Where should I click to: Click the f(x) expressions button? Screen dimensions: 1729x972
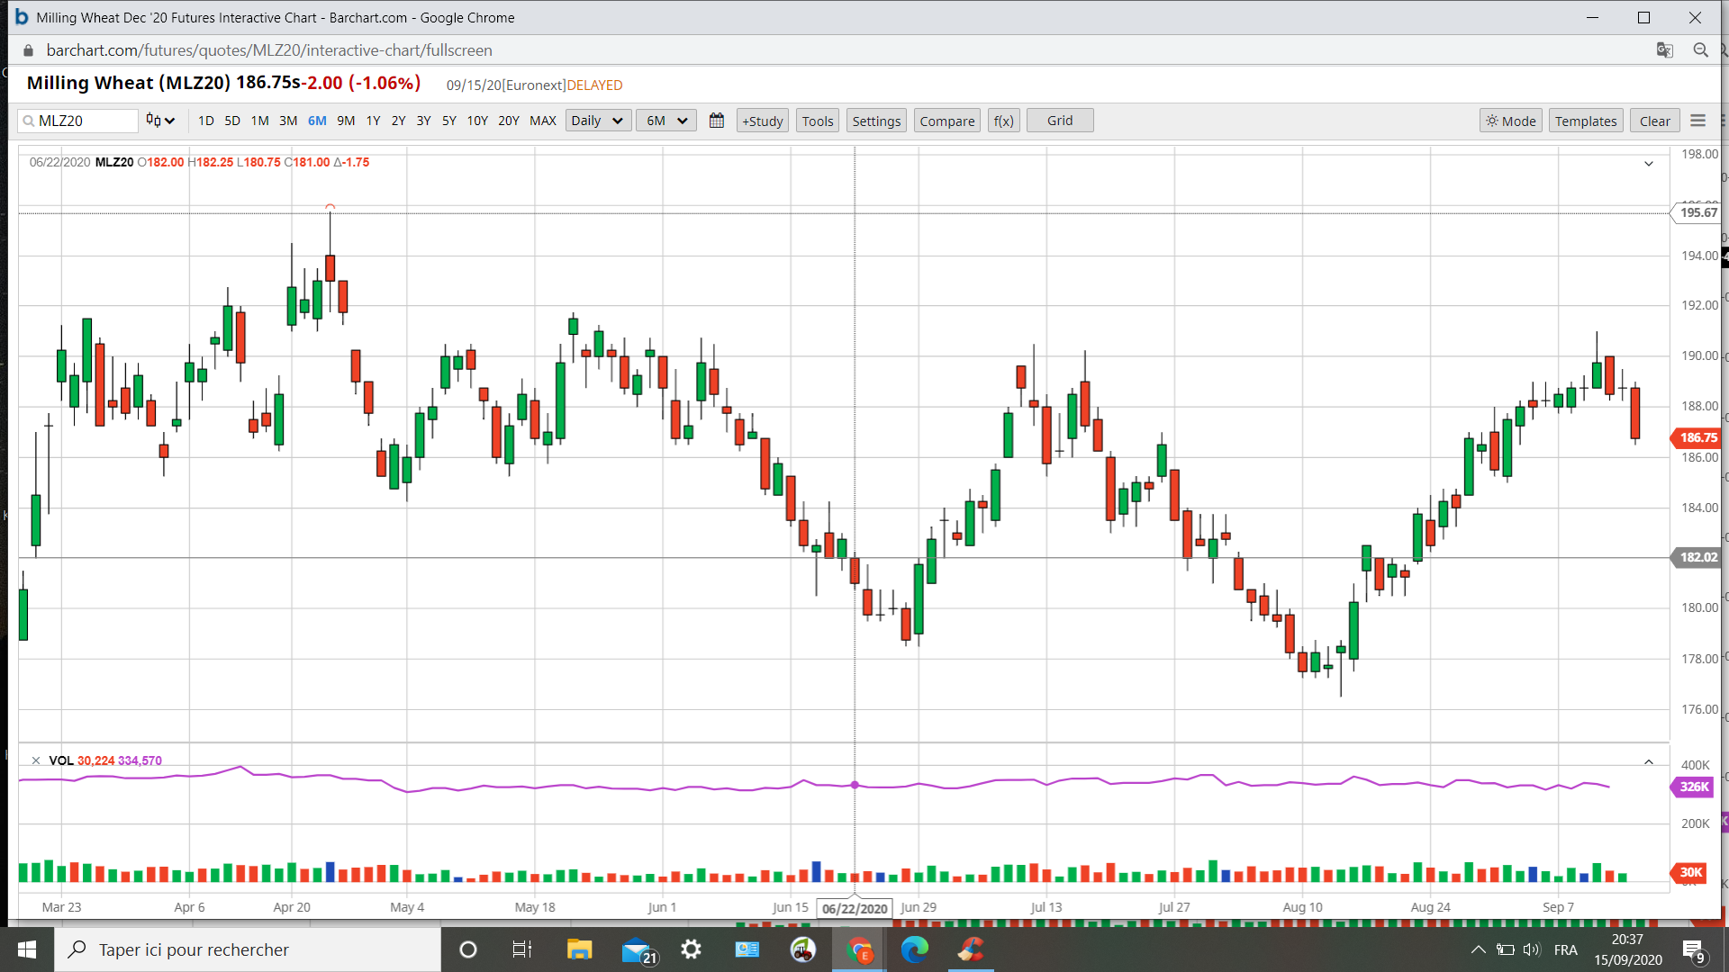[1003, 121]
